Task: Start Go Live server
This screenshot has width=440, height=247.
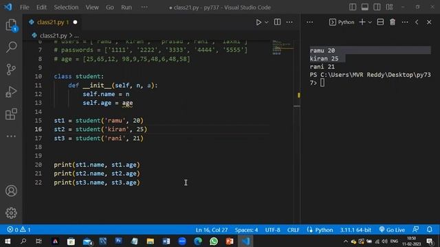Action: pyautogui.click(x=392, y=230)
